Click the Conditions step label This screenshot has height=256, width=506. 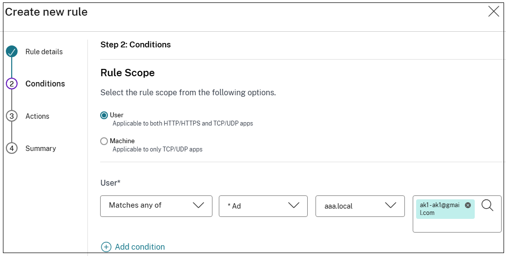coord(45,84)
